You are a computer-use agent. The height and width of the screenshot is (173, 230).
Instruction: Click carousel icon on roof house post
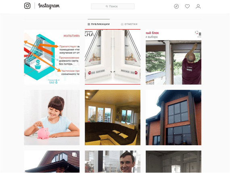(x=75, y=155)
